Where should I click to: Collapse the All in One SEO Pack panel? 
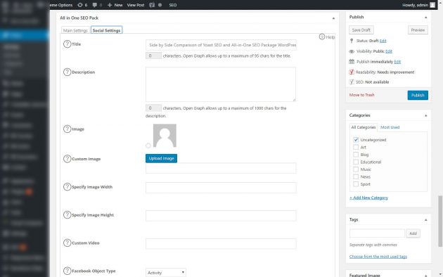coord(333,18)
